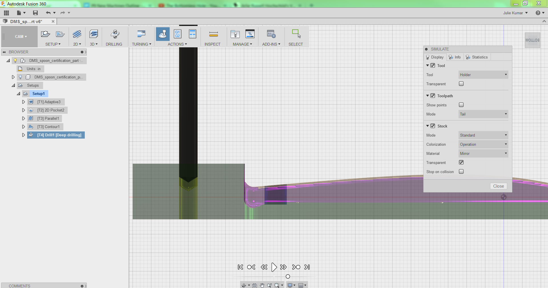Click the simulation speed slider handle
This screenshot has width=548, height=288.
[288, 276]
